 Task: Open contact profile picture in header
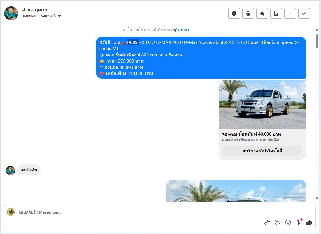pos(11,13)
